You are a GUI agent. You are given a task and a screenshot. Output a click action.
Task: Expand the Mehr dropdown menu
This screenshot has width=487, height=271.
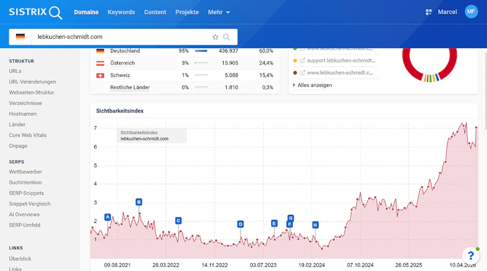click(219, 12)
